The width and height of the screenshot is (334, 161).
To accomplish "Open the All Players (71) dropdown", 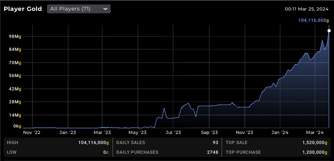I will [x=79, y=9].
